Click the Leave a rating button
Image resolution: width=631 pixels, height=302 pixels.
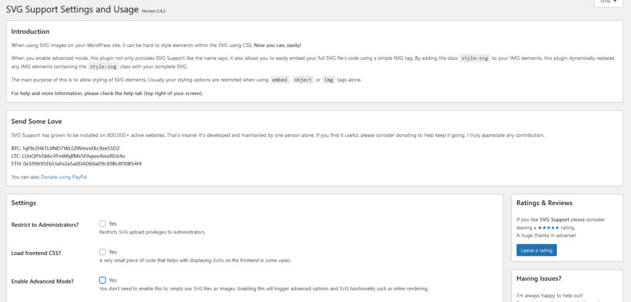[537, 250]
